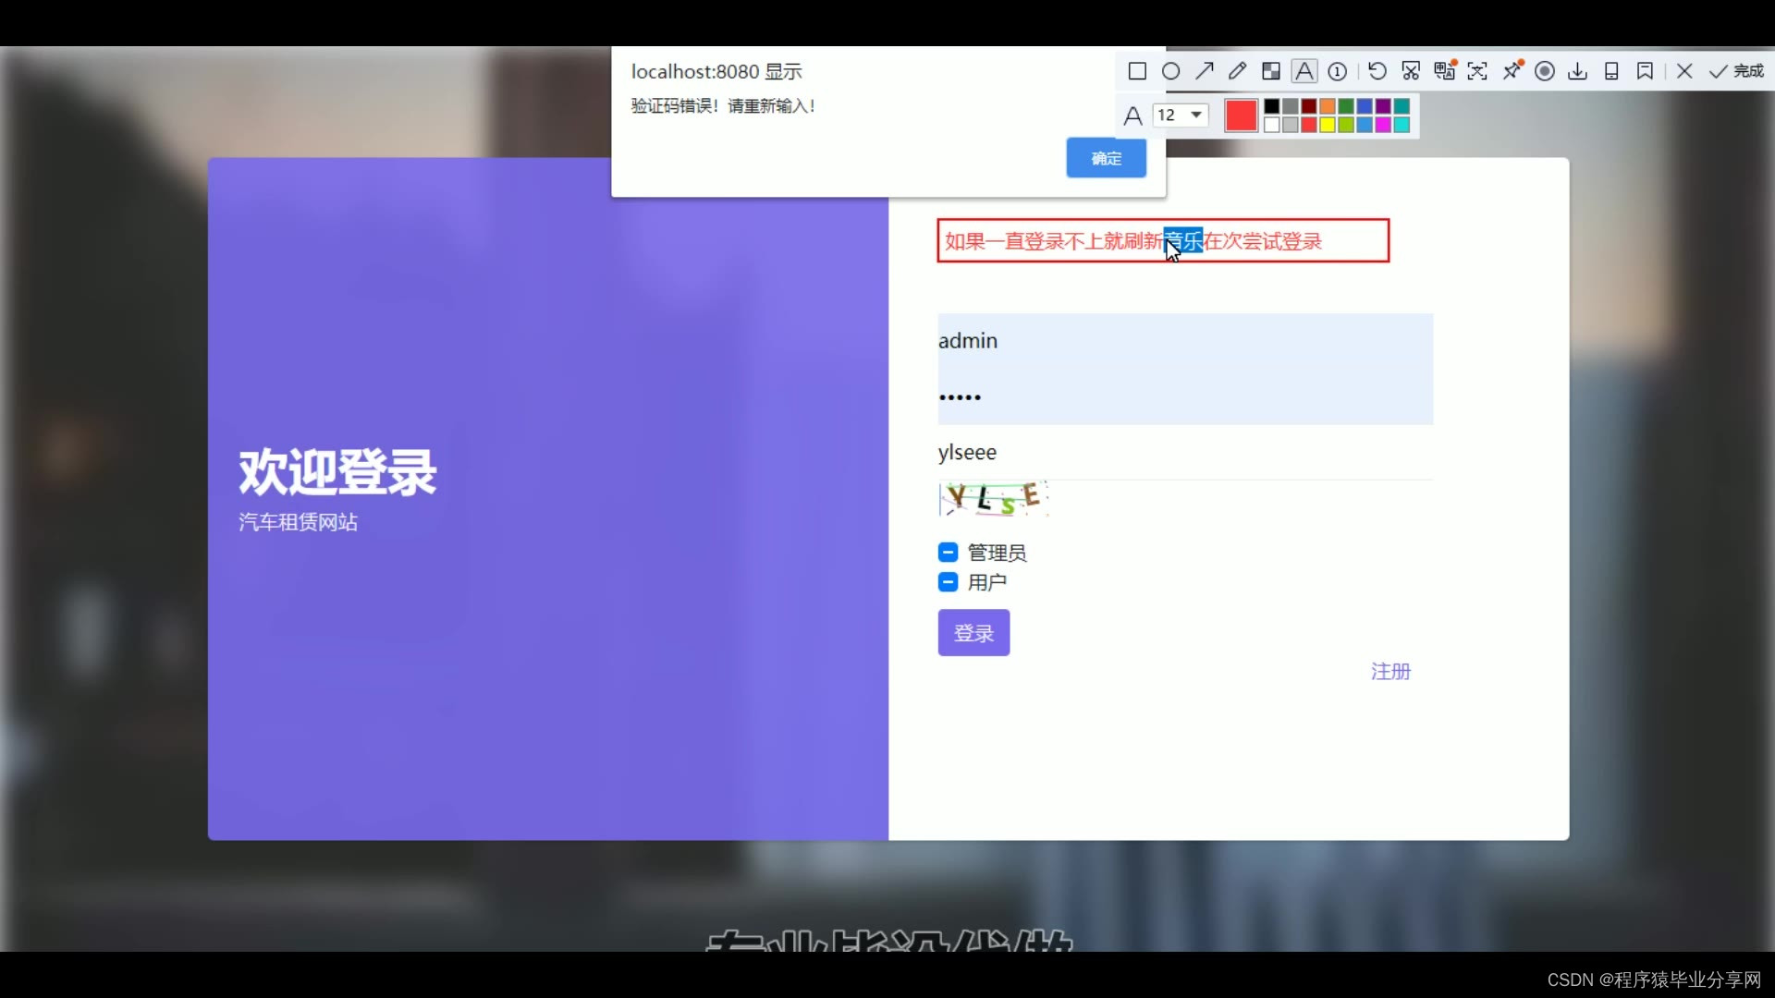Image resolution: width=1775 pixels, height=998 pixels.
Task: Click the captcha image to refresh
Action: click(x=993, y=499)
